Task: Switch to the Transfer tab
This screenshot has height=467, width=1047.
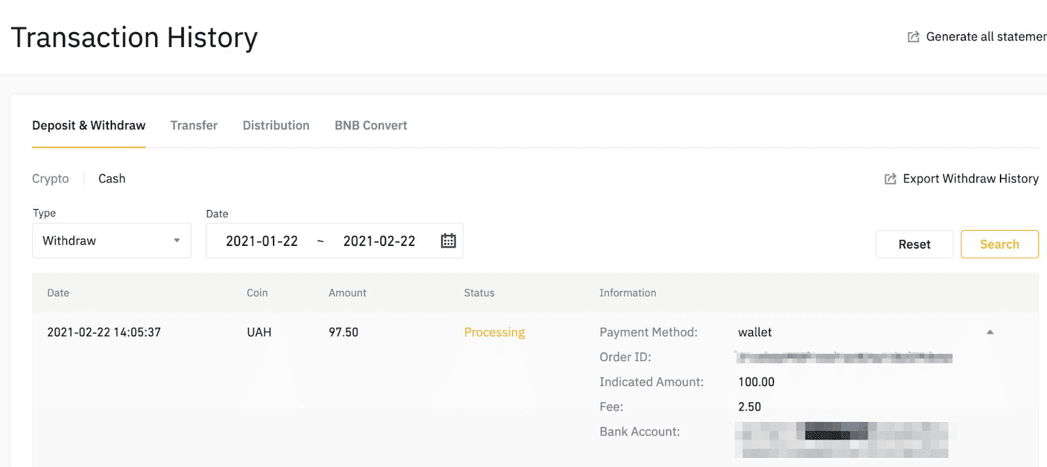Action: click(194, 126)
